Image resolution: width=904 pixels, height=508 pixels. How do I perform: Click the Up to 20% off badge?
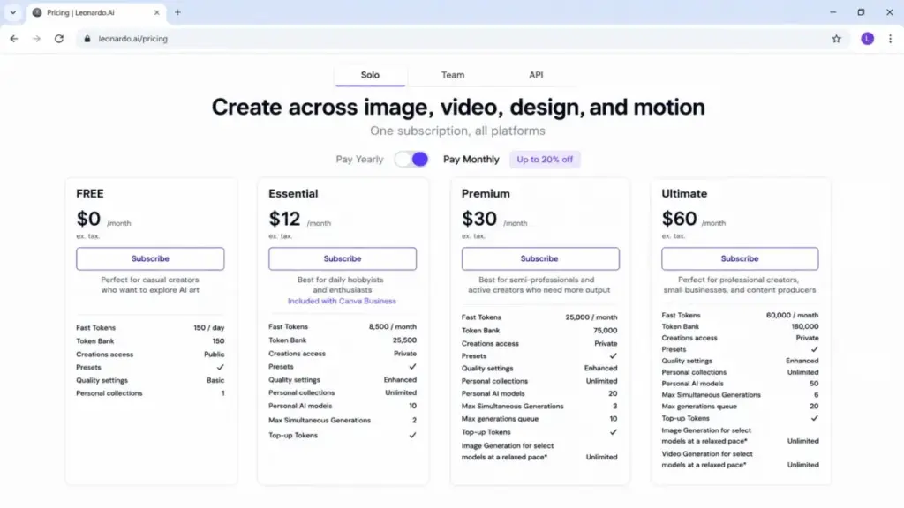tap(544, 160)
